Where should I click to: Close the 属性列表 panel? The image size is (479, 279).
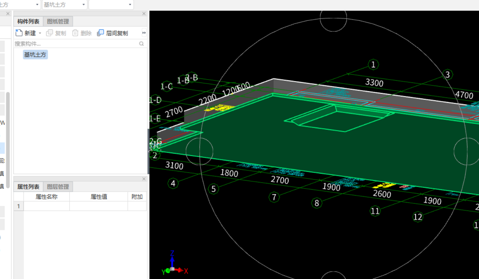point(144,179)
